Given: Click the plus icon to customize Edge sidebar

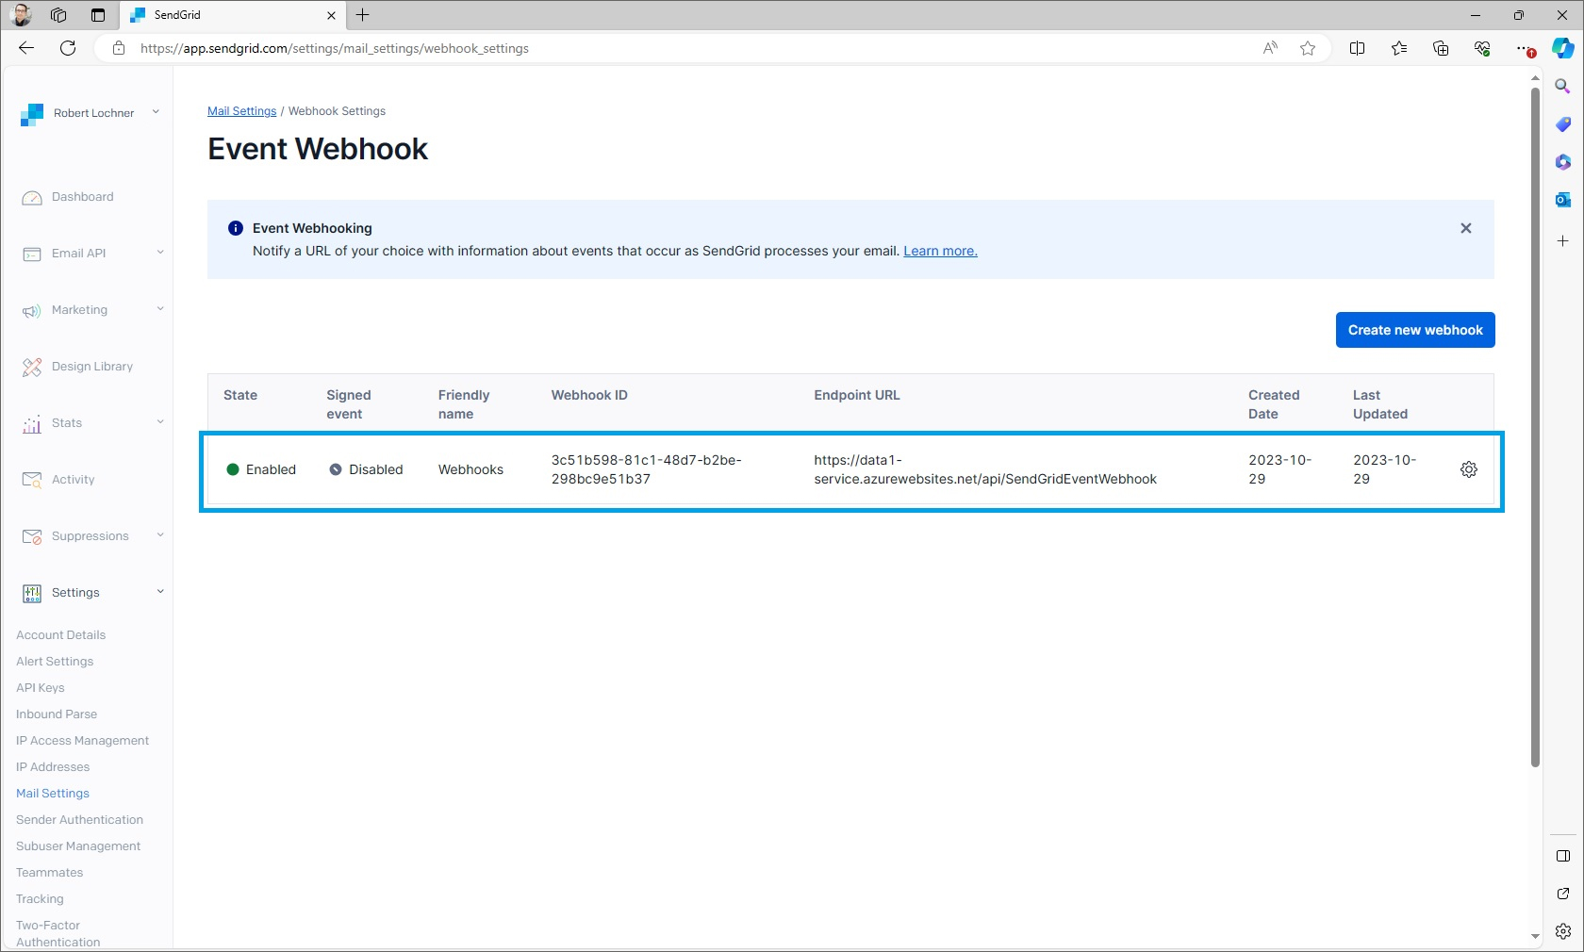Looking at the screenshot, I should (x=1562, y=241).
